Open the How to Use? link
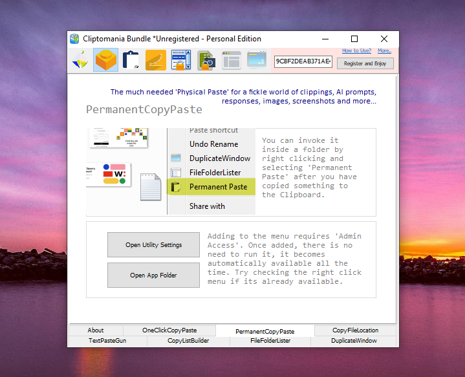The image size is (465, 377). [x=356, y=50]
